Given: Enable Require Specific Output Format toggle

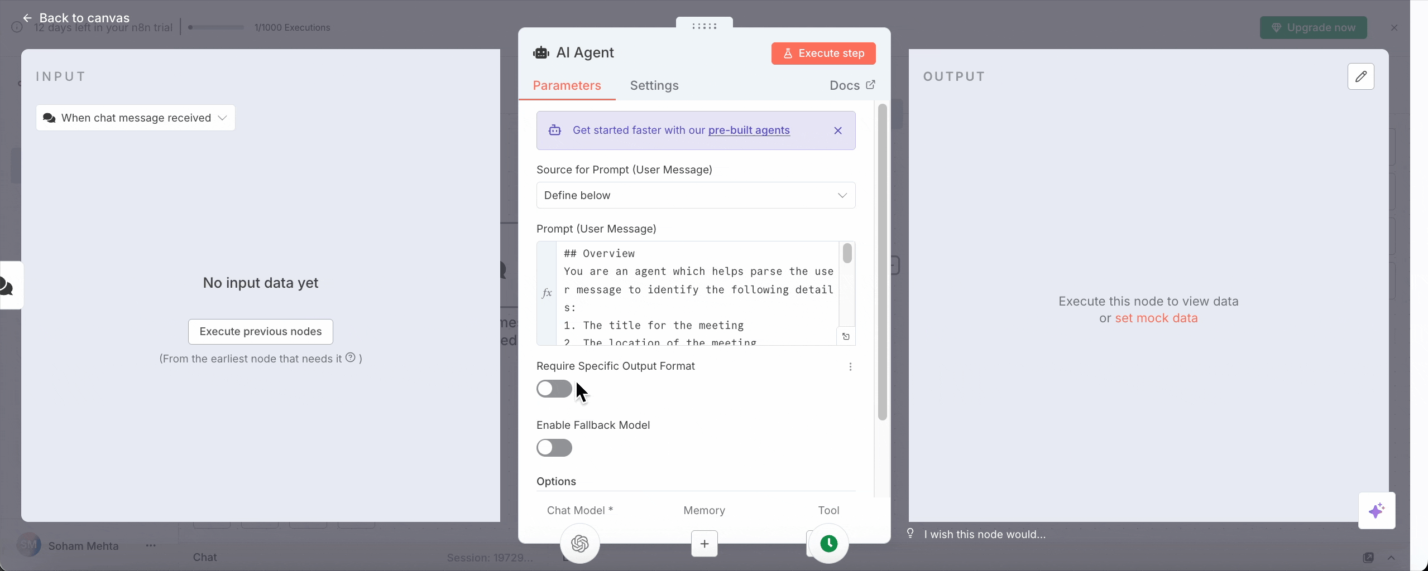Looking at the screenshot, I should (554, 389).
